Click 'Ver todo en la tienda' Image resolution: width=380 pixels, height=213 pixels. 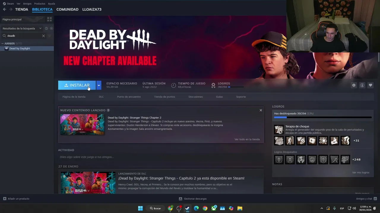(247, 139)
